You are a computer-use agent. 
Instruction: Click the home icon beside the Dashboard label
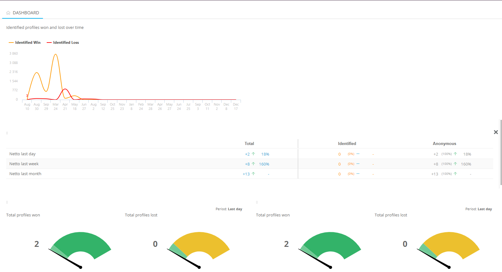click(x=8, y=13)
